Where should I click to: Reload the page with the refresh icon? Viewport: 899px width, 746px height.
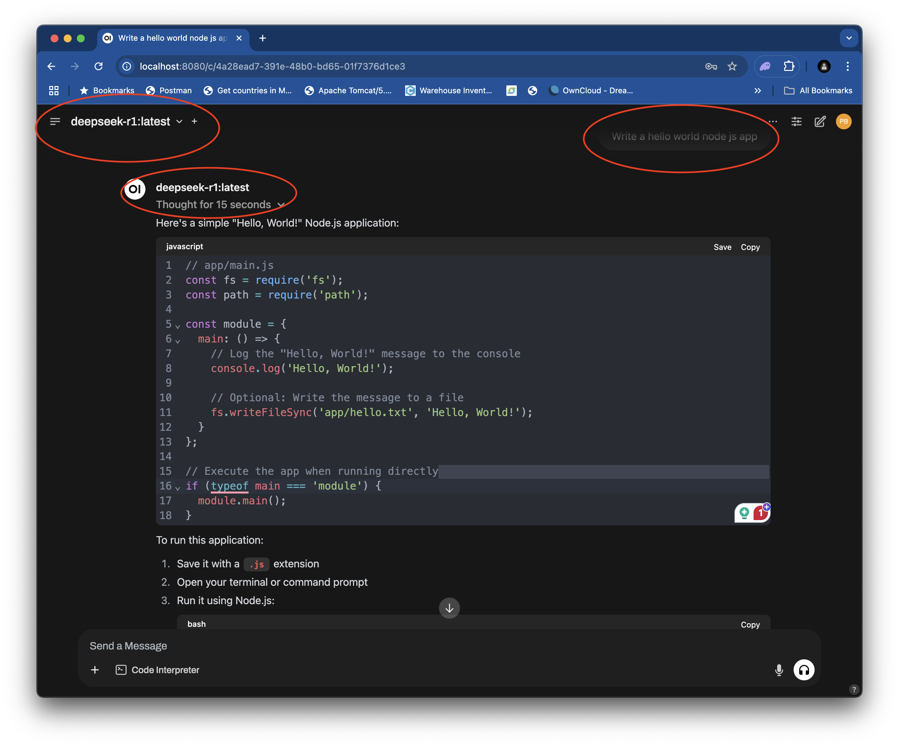(x=99, y=66)
